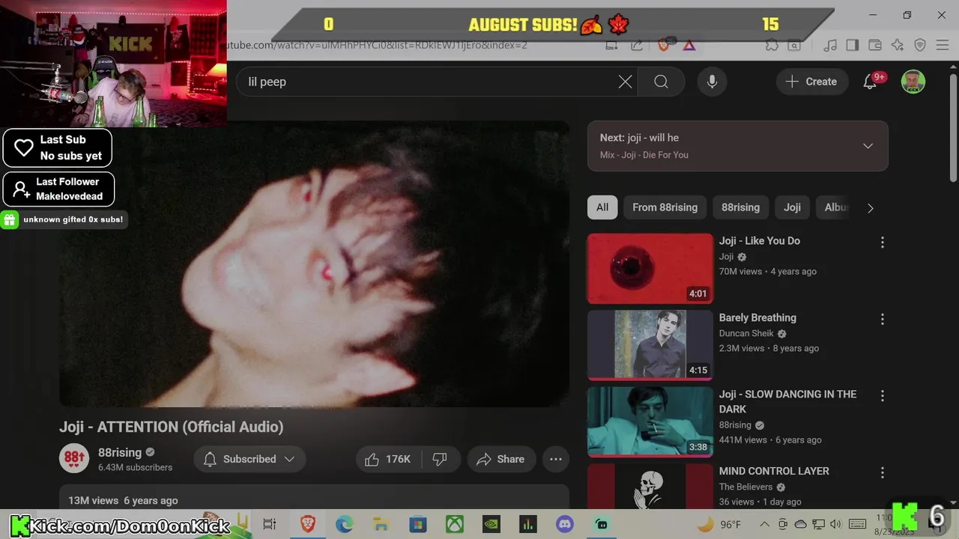The image size is (959, 539).
Task: Open Xbox app from the taskbar
Action: pyautogui.click(x=455, y=524)
